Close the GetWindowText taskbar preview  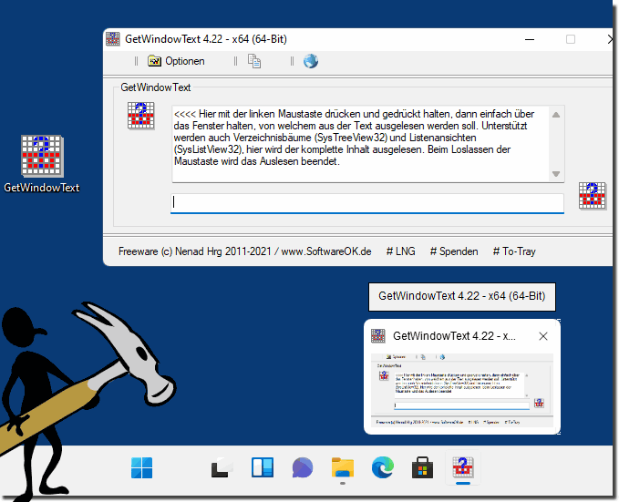543,336
